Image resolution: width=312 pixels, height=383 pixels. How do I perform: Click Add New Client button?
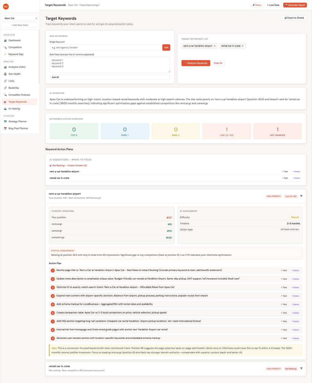20,25
